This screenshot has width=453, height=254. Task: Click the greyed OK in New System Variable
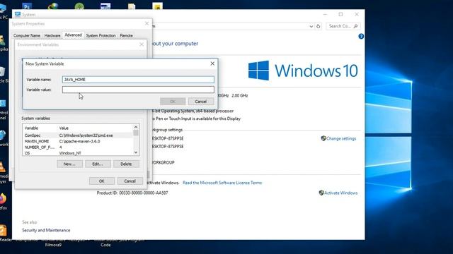click(173, 102)
